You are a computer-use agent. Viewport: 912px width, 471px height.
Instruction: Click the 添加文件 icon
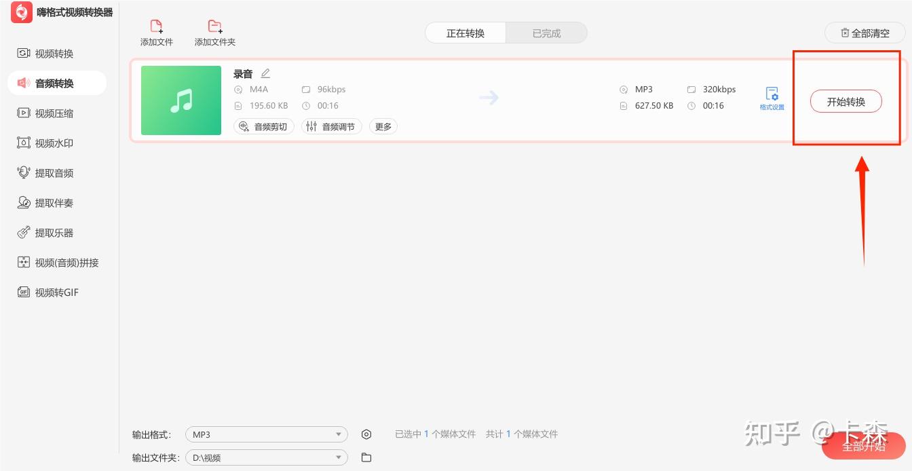pos(156,27)
